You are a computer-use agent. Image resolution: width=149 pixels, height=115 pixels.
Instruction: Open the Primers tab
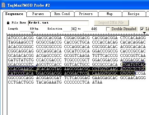pos(86,14)
